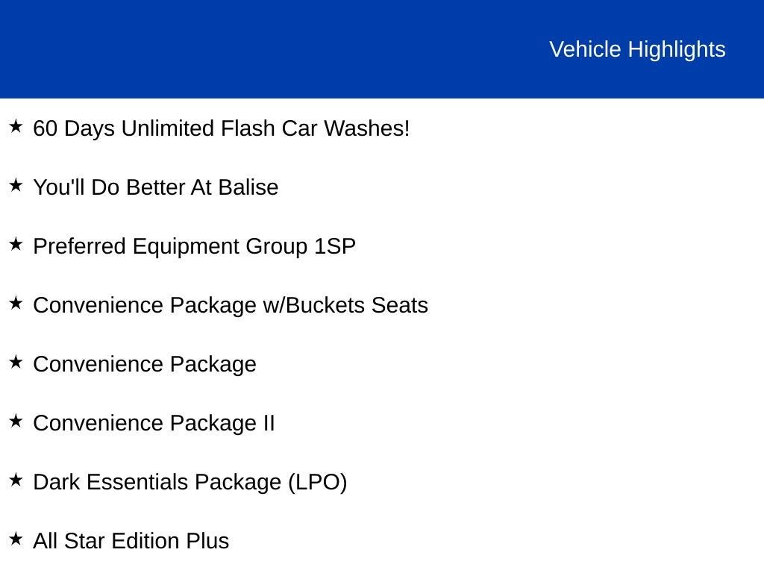Click the (LPO) abbreviation in Dark Essentials line
The height and width of the screenshot is (573, 764).
[317, 482]
